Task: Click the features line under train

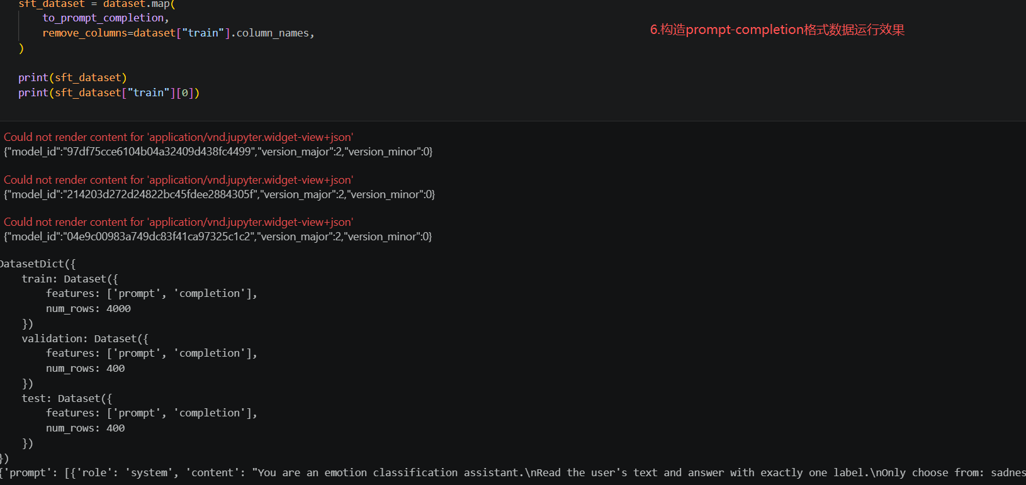Action: (x=152, y=293)
